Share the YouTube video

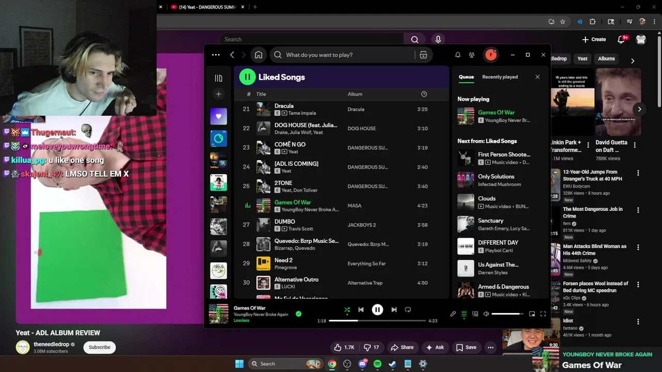click(x=402, y=347)
